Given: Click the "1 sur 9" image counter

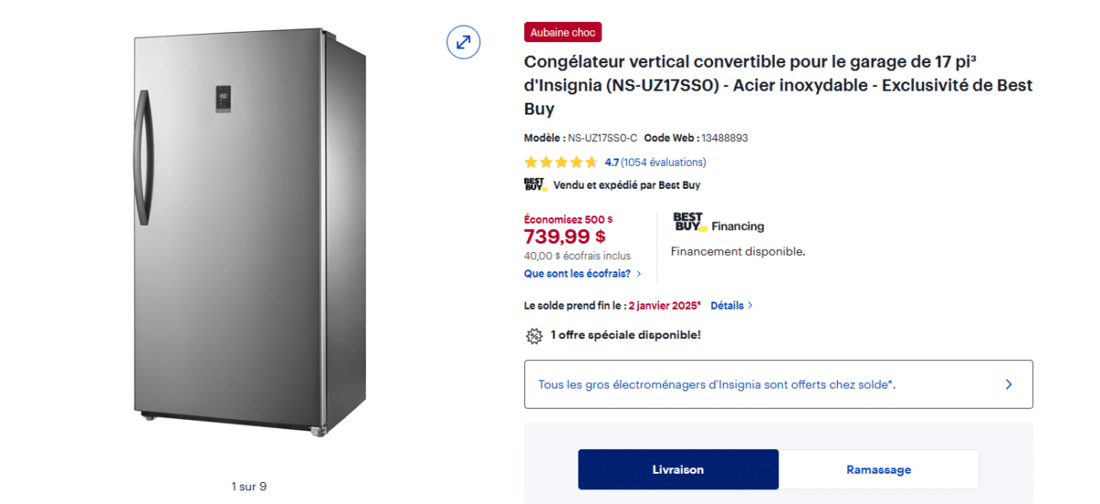Looking at the screenshot, I should (x=248, y=487).
